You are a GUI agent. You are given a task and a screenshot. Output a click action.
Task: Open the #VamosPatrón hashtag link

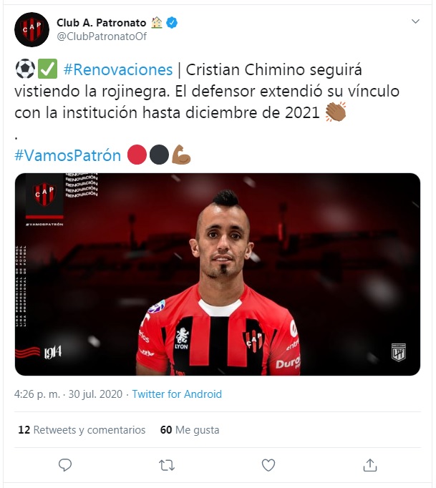(x=67, y=155)
